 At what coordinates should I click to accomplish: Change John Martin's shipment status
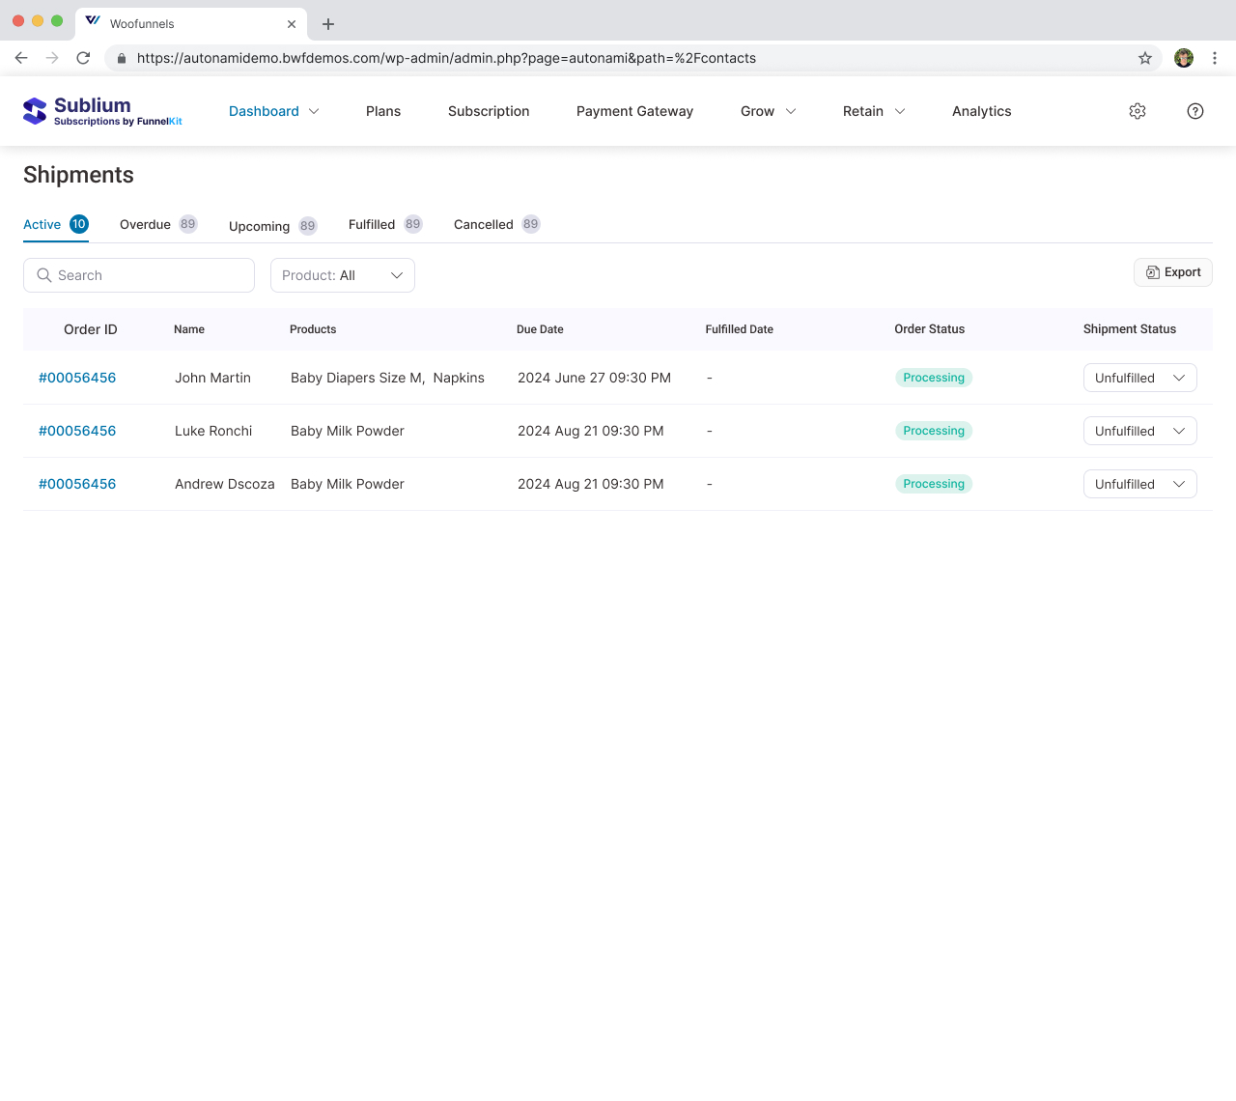coord(1139,378)
